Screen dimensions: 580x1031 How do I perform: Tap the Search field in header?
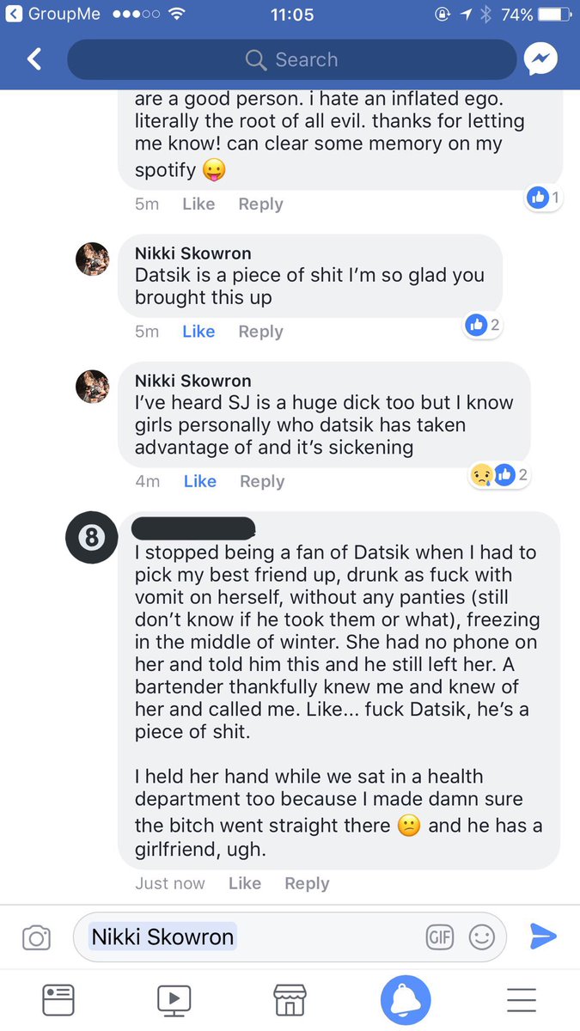click(291, 59)
